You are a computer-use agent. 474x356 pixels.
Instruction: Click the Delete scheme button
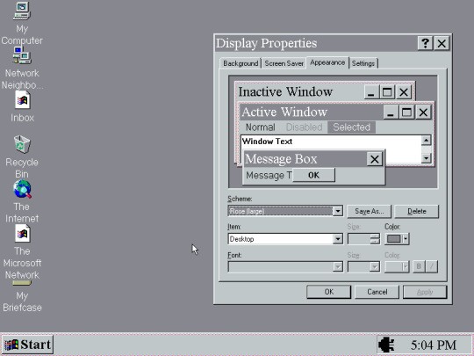tap(417, 211)
